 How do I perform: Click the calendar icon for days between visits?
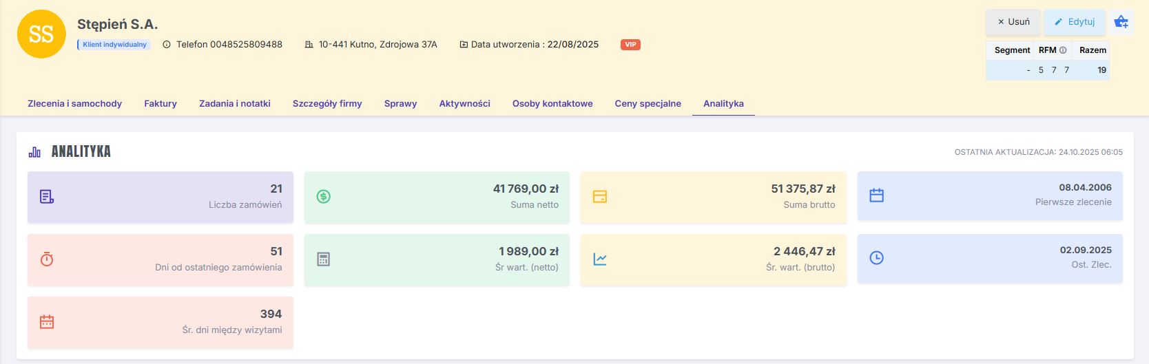(47, 322)
